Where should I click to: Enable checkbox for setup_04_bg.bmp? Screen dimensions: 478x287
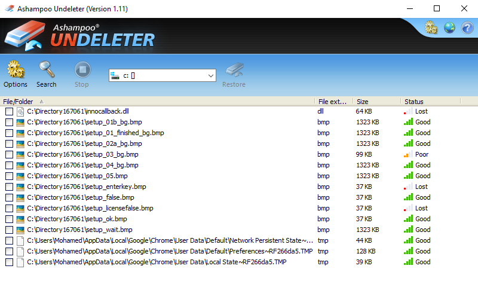point(9,165)
